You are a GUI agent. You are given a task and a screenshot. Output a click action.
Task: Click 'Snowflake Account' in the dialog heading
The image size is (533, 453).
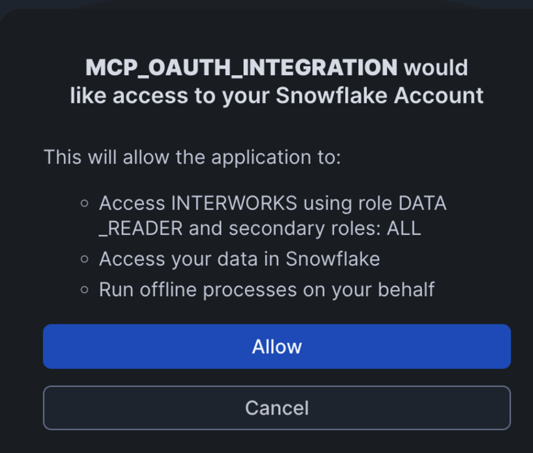tap(379, 96)
